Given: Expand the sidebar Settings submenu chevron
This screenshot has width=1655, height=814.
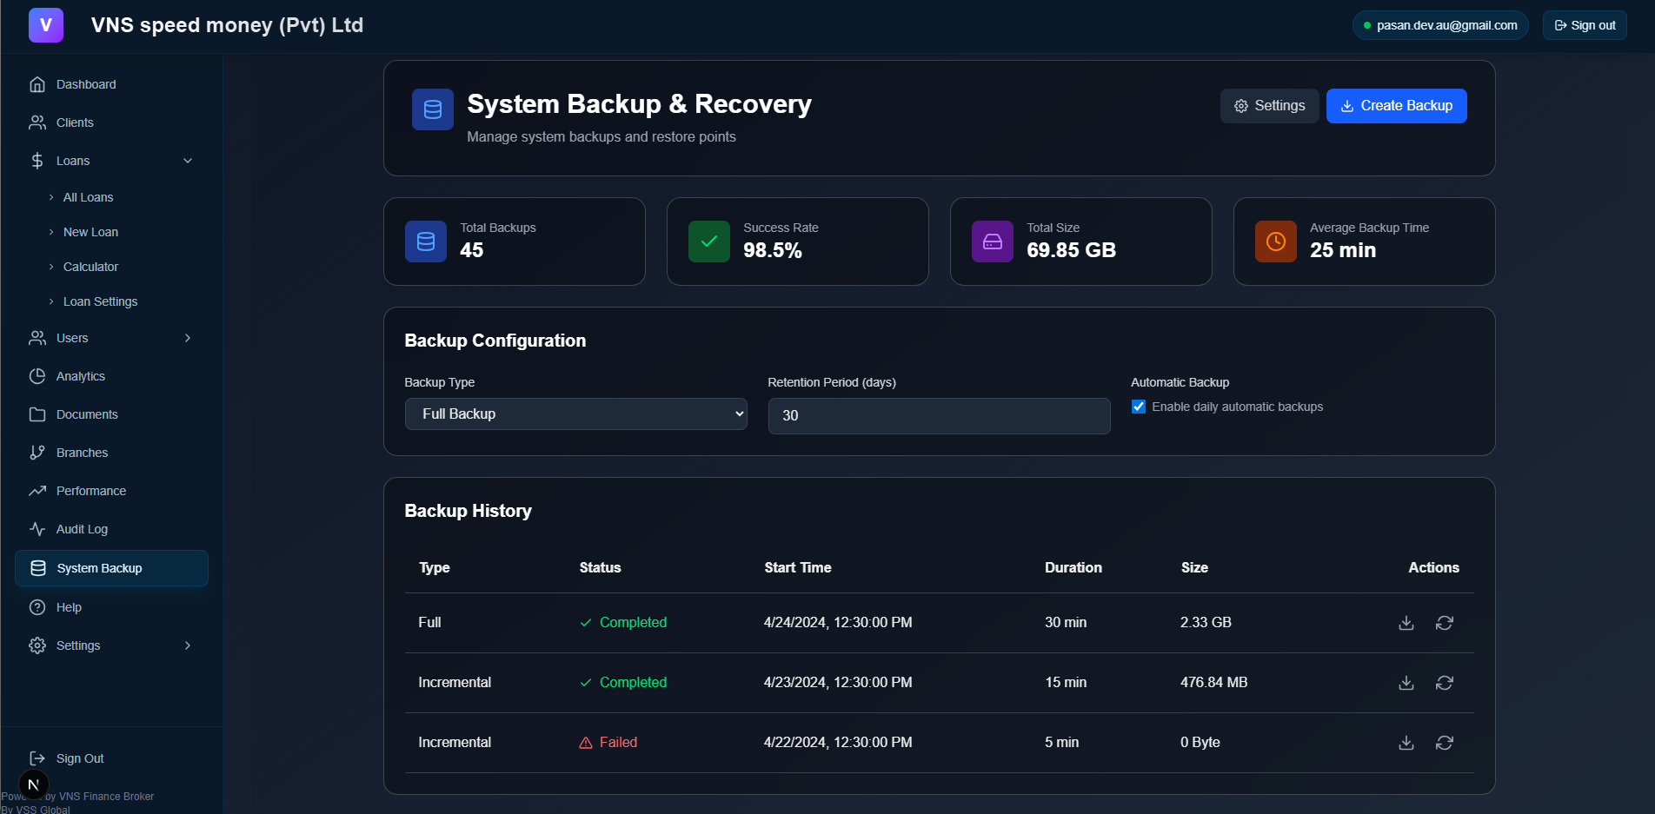Looking at the screenshot, I should tap(188, 645).
